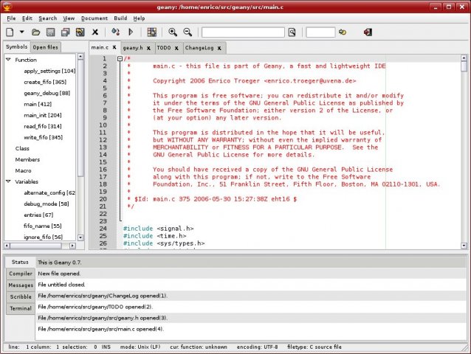Image resolution: width=471 pixels, height=354 pixels.
Task: Open the View menu
Action: point(69,18)
